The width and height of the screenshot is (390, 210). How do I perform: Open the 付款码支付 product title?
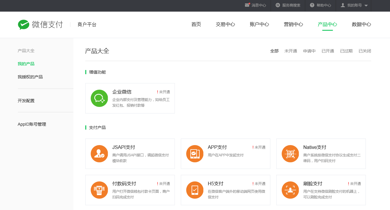[x=124, y=183]
